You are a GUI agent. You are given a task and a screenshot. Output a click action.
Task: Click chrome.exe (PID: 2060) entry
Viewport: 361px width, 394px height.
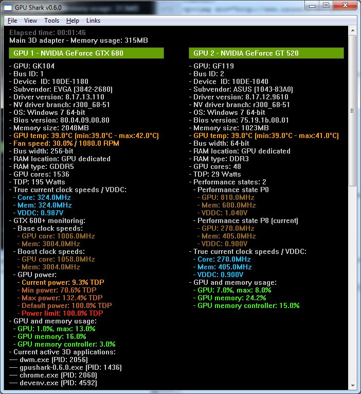click(x=53, y=375)
